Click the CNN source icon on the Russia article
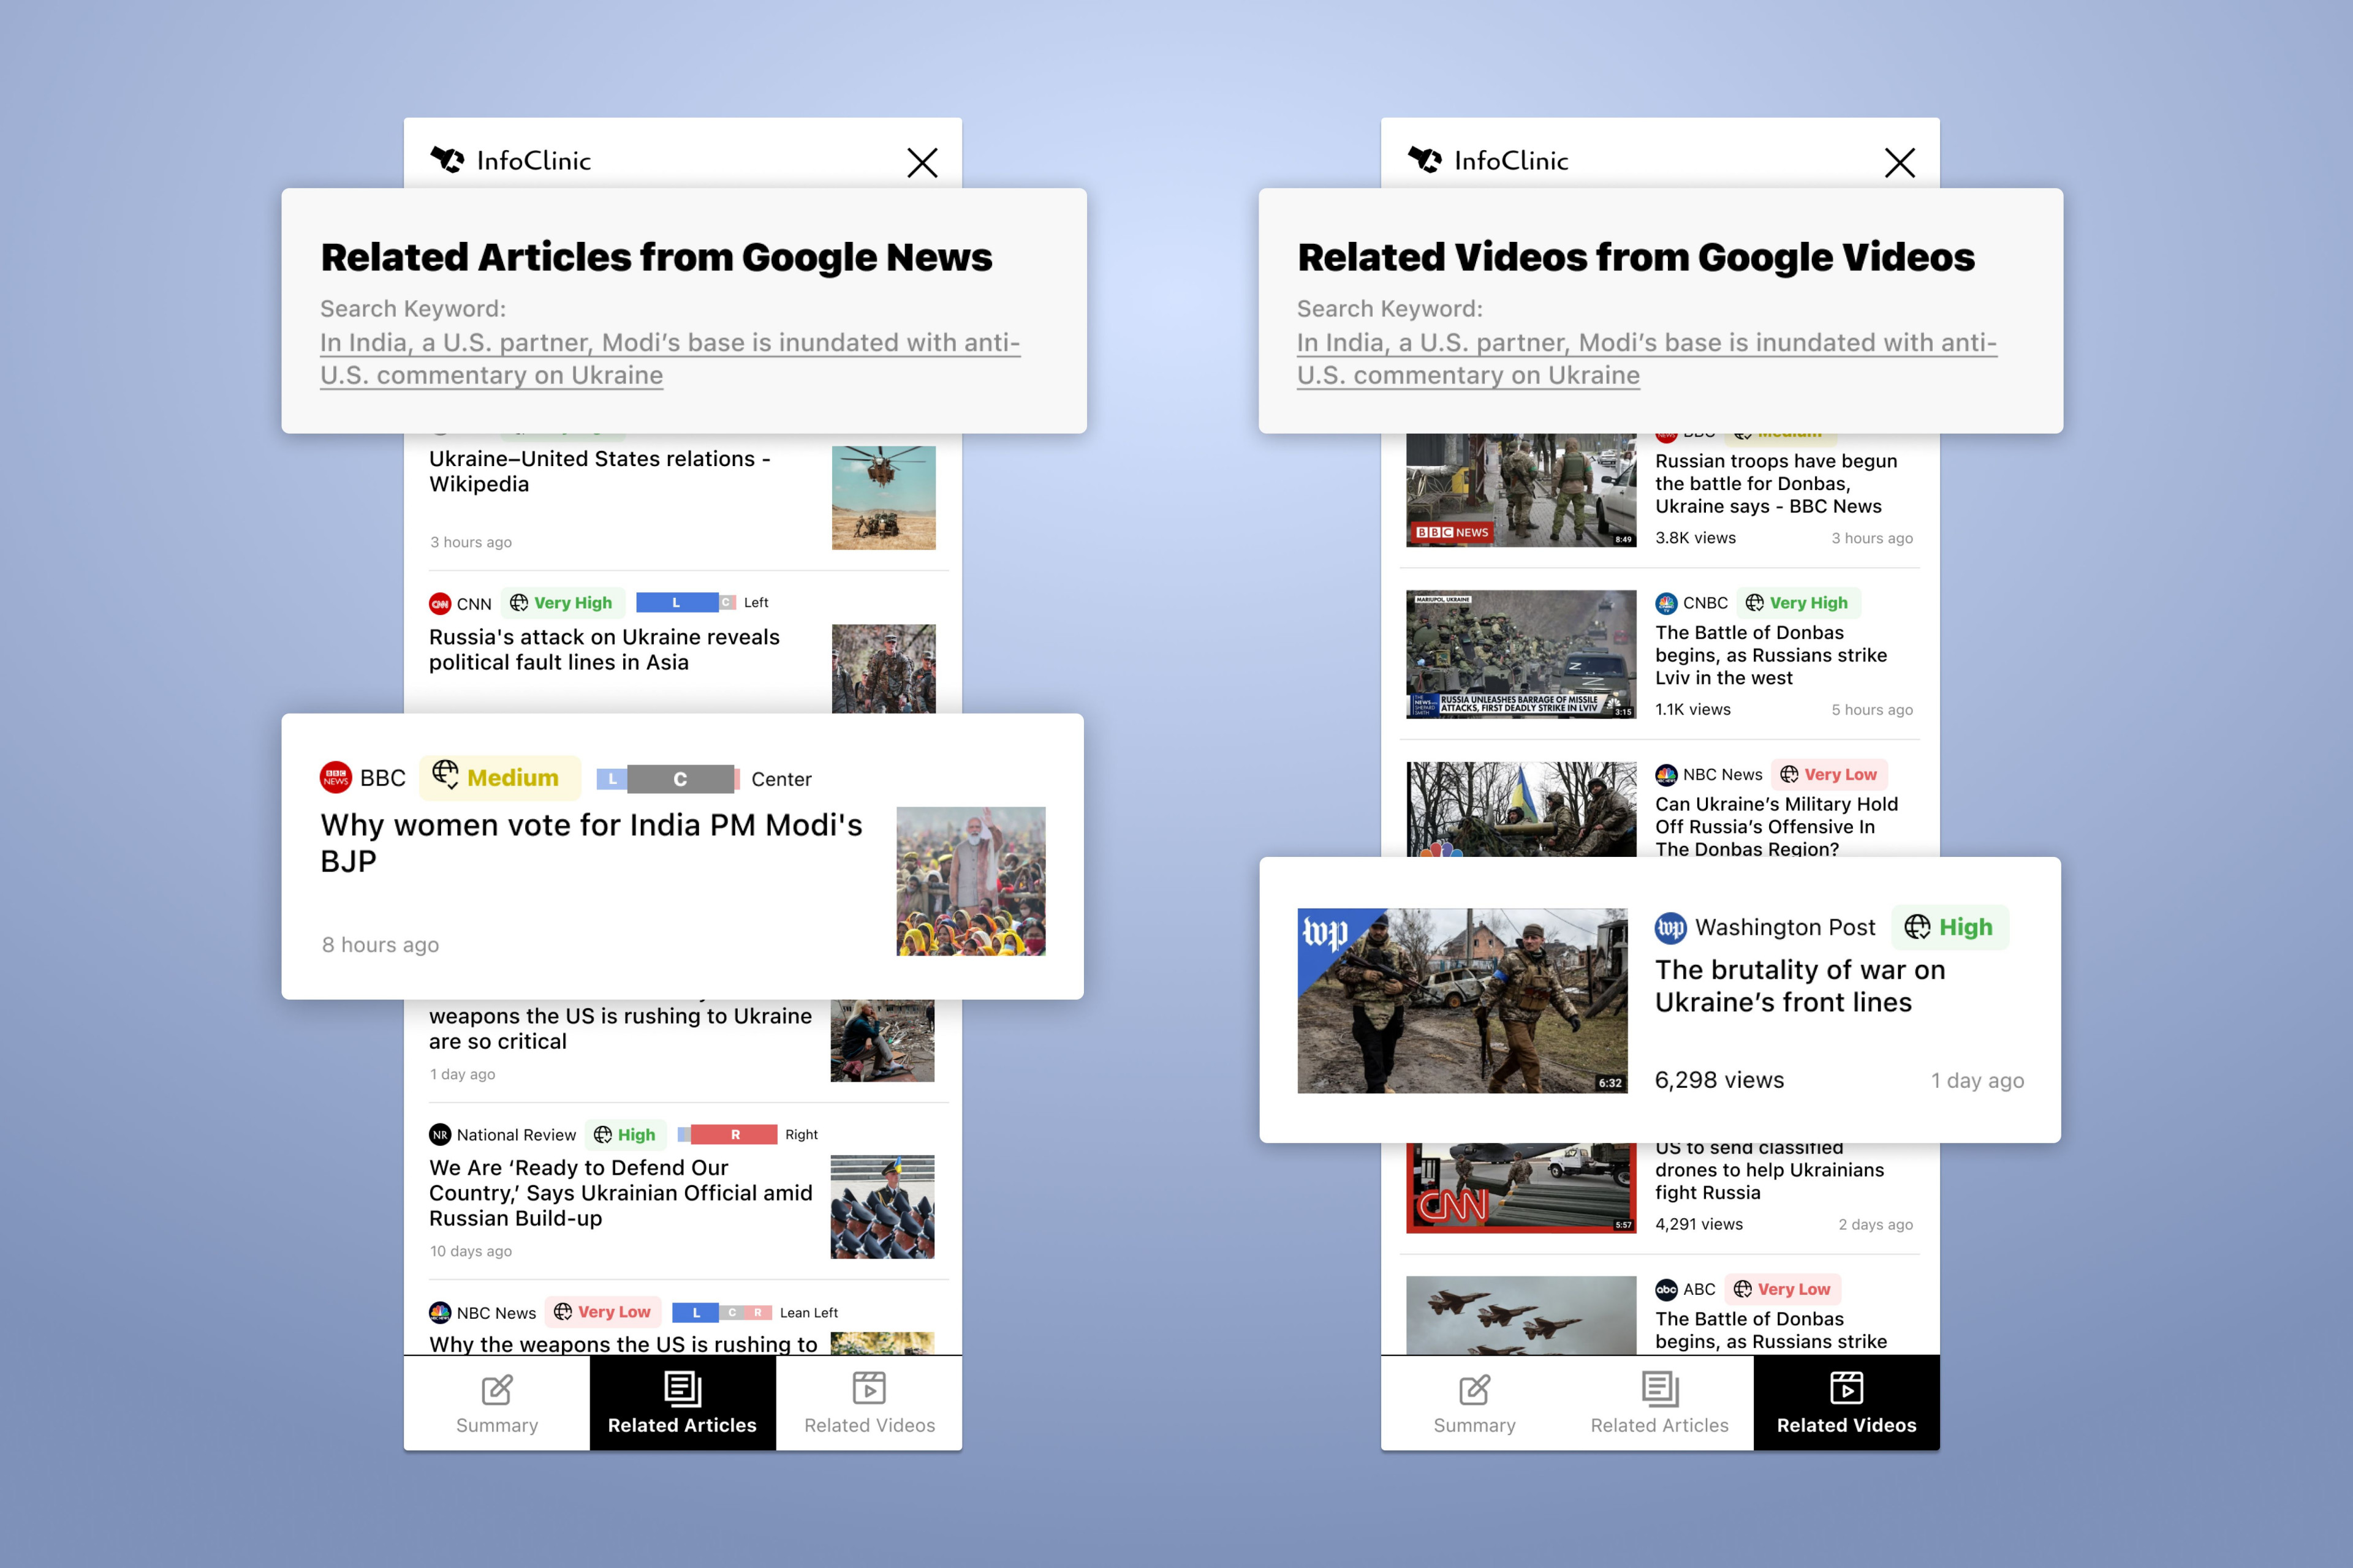This screenshot has width=2353, height=1568. click(440, 603)
